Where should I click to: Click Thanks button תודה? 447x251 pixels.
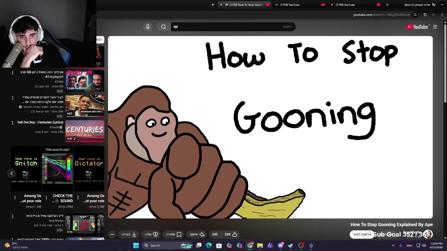151,235
